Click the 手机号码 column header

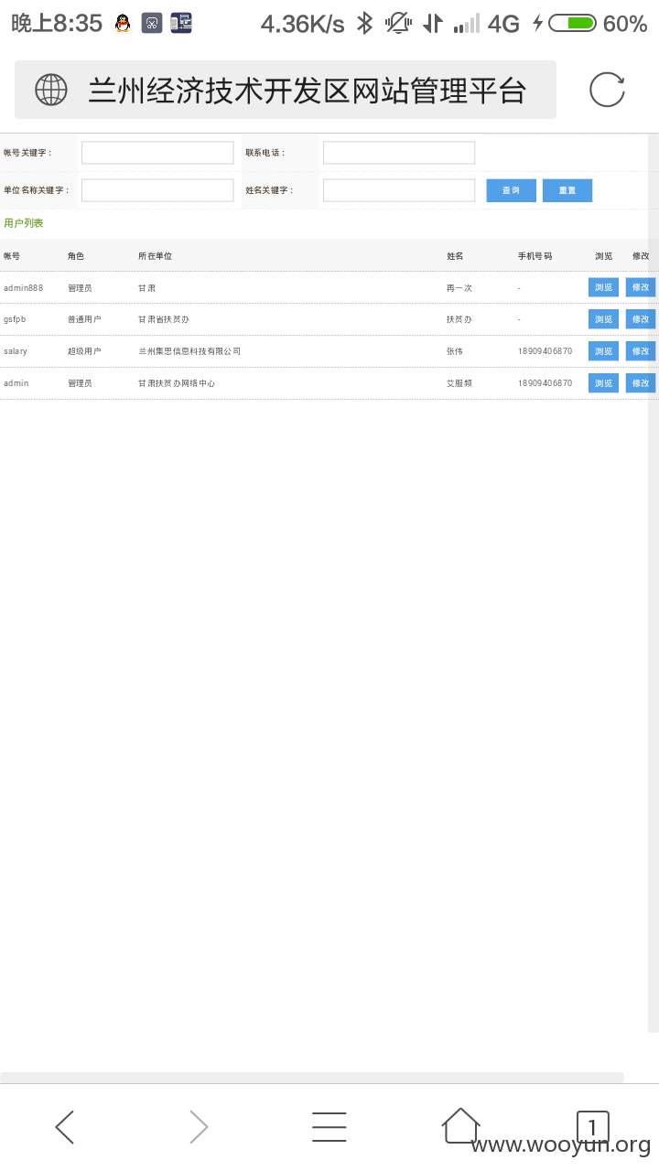(535, 256)
